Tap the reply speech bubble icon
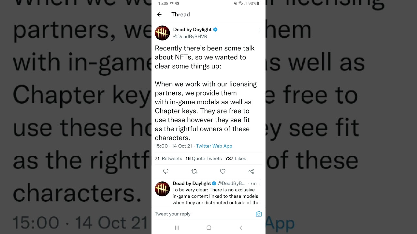This screenshot has width=417, height=234. (165, 171)
